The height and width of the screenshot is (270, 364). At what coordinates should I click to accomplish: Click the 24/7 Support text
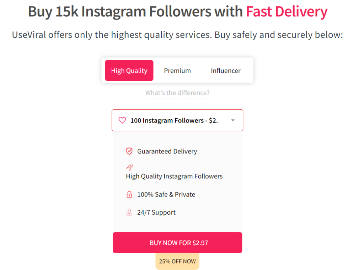(x=156, y=212)
